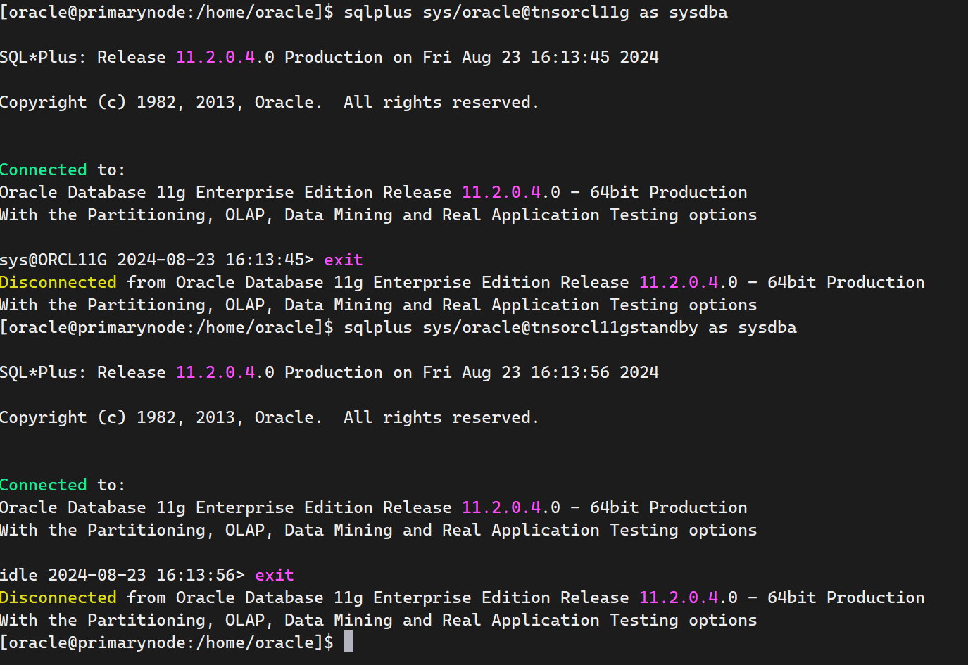Viewport: 968px width, 665px height.
Task: Click the first yellow Disconnected word
Action: pos(58,282)
